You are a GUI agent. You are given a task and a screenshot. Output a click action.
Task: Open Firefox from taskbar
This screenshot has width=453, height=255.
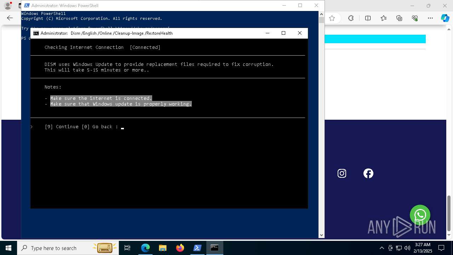[180, 248]
